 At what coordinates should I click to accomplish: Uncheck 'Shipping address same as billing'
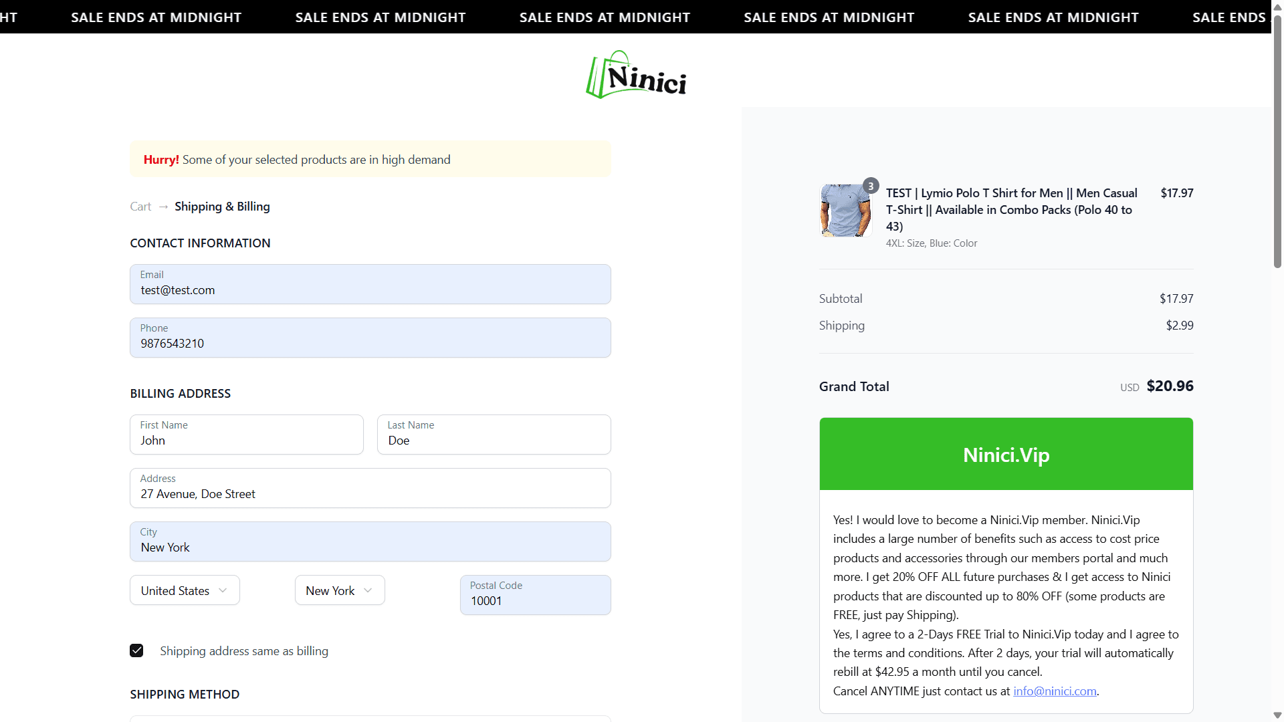coord(136,650)
